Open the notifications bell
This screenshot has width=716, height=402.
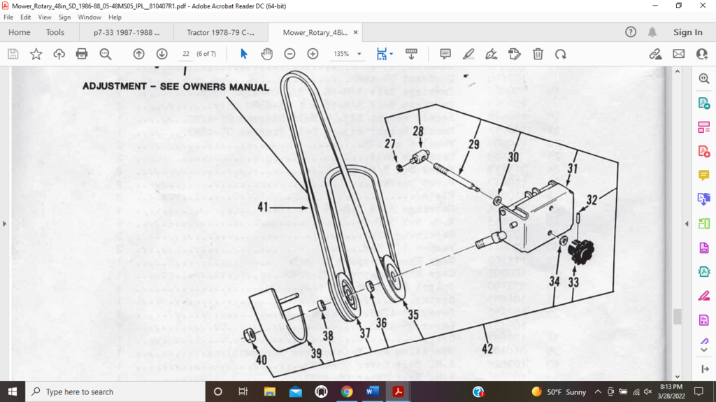tap(652, 32)
